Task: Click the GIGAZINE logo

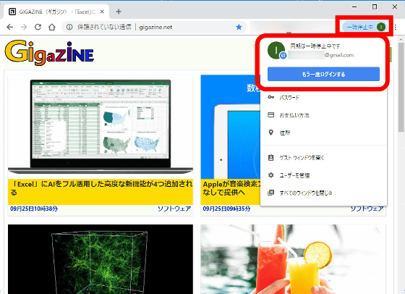Action: click(49, 52)
